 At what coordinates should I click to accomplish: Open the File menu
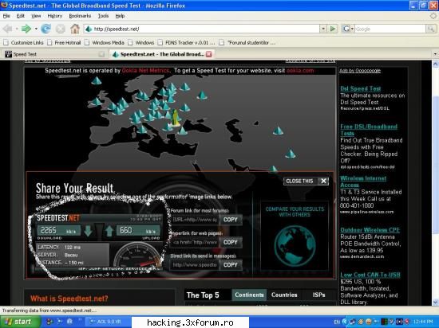(x=6, y=16)
